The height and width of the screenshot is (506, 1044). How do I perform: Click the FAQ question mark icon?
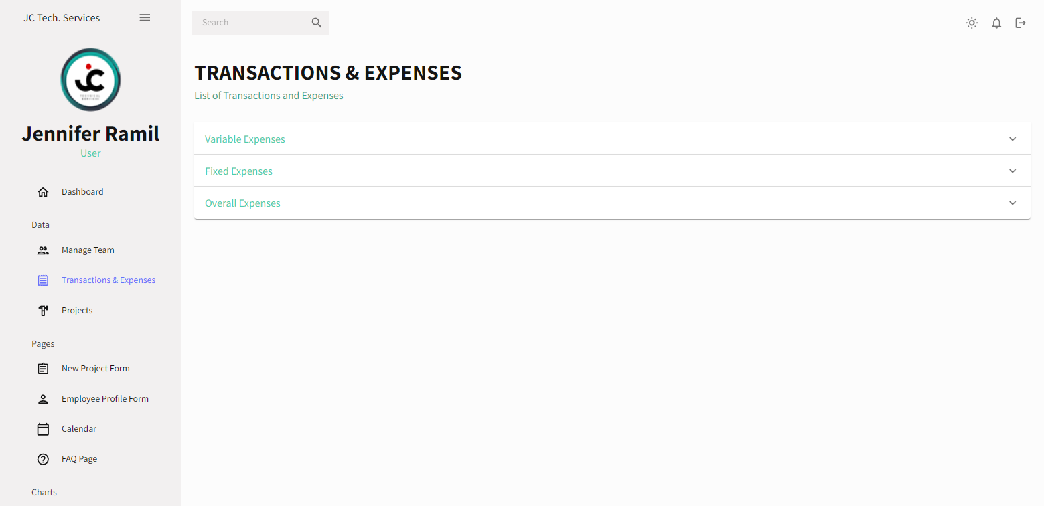(43, 459)
